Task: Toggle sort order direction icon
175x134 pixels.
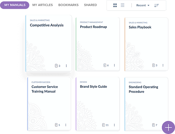Action: (156, 5)
